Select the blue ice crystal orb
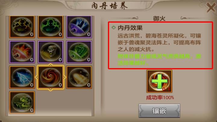 (22, 77)
